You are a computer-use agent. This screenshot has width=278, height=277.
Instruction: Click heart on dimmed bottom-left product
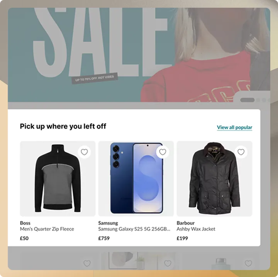(87, 263)
